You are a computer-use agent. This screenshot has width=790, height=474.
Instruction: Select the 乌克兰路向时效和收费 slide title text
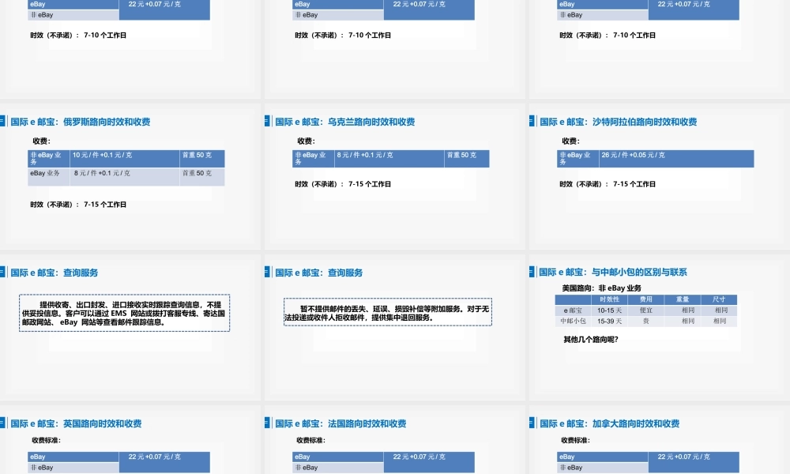[345, 121]
